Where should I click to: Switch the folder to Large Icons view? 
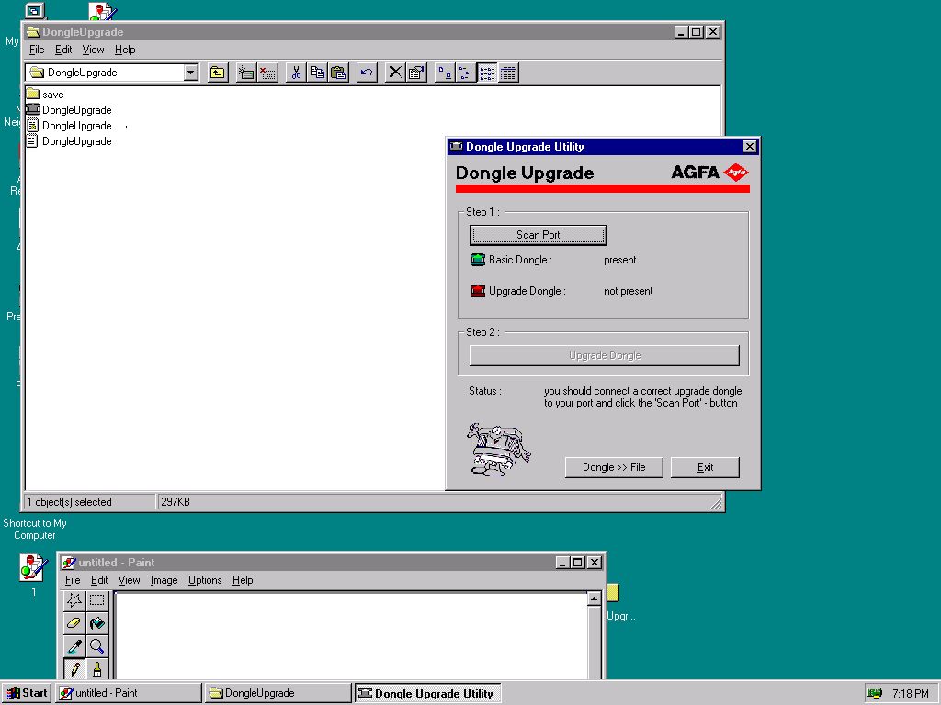(444, 73)
